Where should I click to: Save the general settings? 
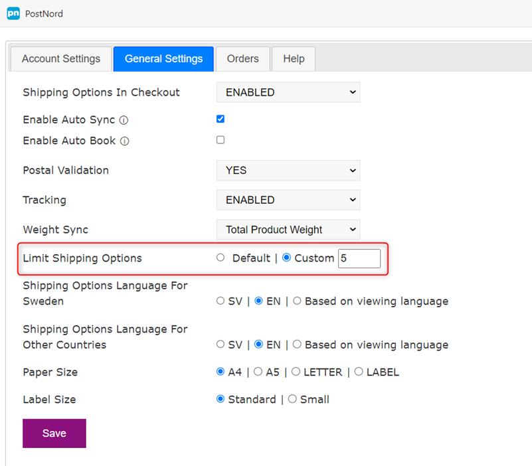(x=54, y=433)
